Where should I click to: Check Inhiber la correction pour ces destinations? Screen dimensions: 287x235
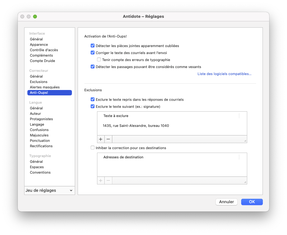click(93, 148)
